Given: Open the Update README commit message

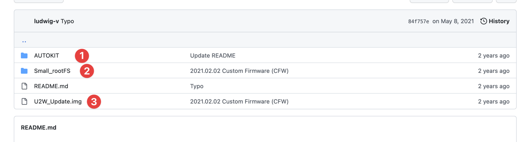Looking at the screenshot, I should [213, 55].
